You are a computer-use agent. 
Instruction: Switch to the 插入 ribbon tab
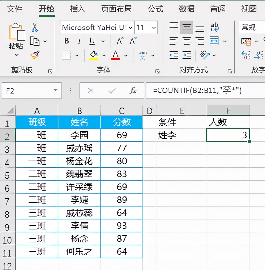pos(77,9)
